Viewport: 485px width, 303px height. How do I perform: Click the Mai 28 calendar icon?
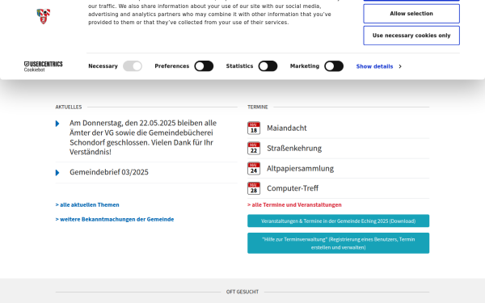254,188
